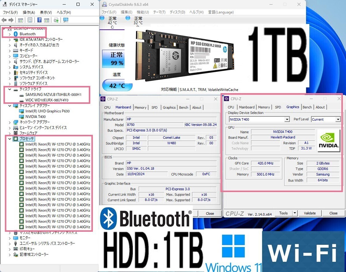Click the Update driver toolbar icon
Viewport: 346px width, 272px height.
(x=56, y=20)
